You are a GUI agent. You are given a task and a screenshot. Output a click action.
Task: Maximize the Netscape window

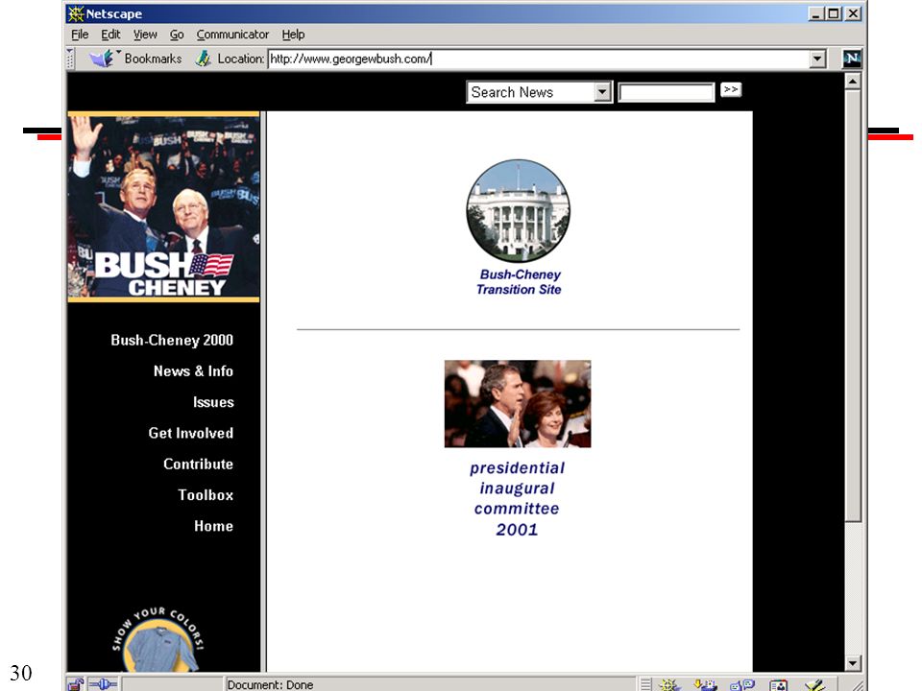pos(834,13)
